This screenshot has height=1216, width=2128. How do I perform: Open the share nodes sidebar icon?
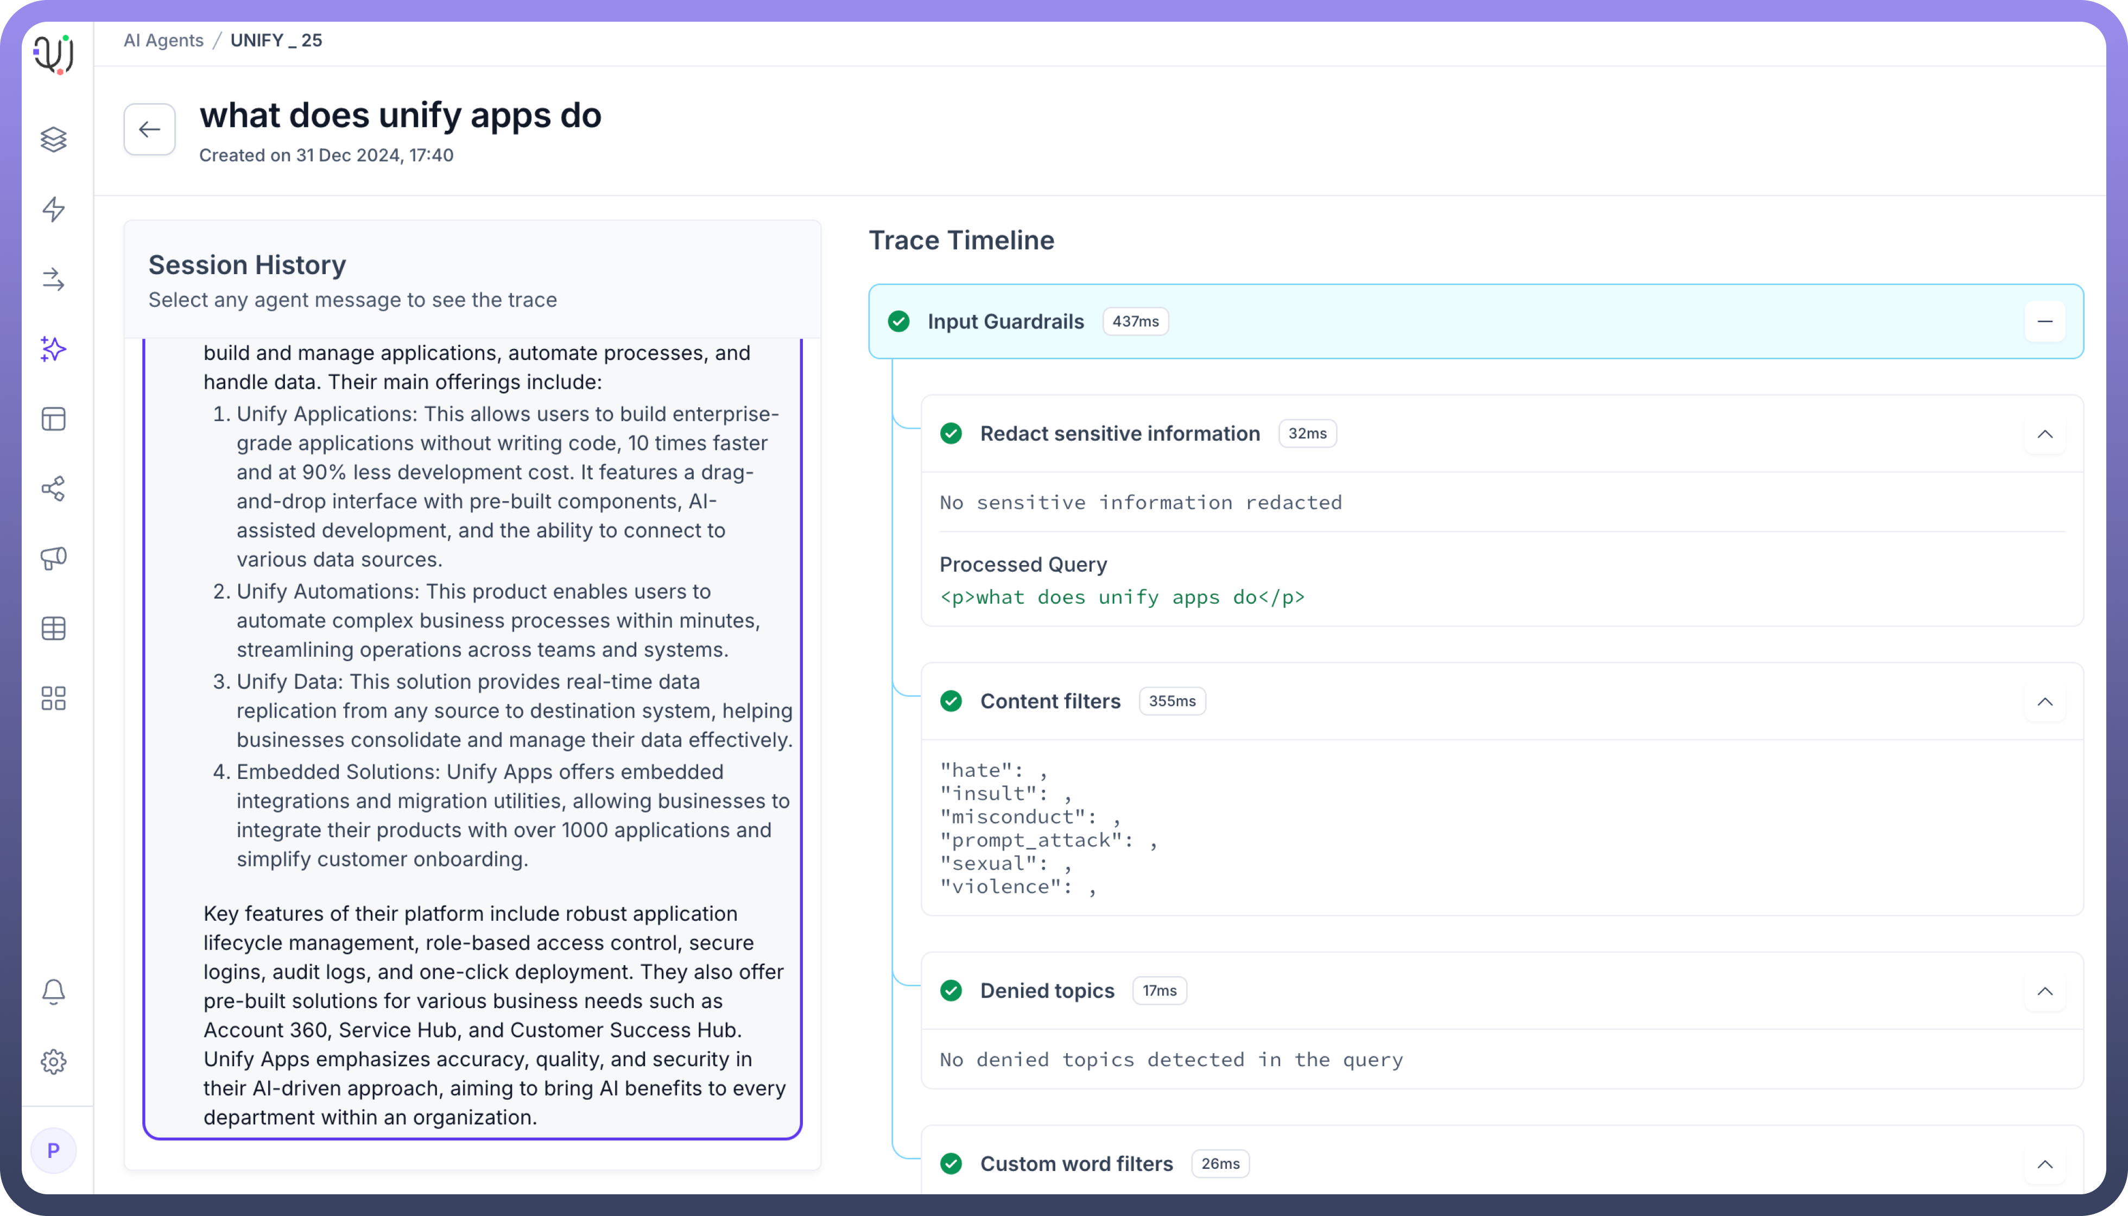click(53, 489)
